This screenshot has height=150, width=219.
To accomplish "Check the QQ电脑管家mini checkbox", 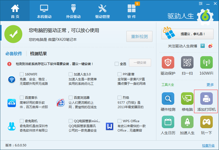I will coord(70,121).
